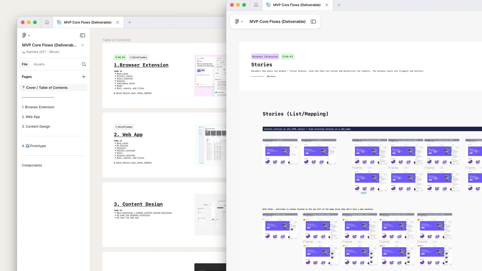Screen dimensions: 482x271
Task: Toggle sidebar panel icon in left window
Action: click(82, 35)
